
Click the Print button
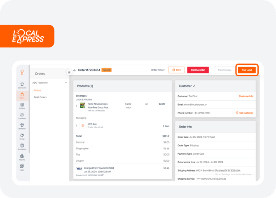(177, 70)
